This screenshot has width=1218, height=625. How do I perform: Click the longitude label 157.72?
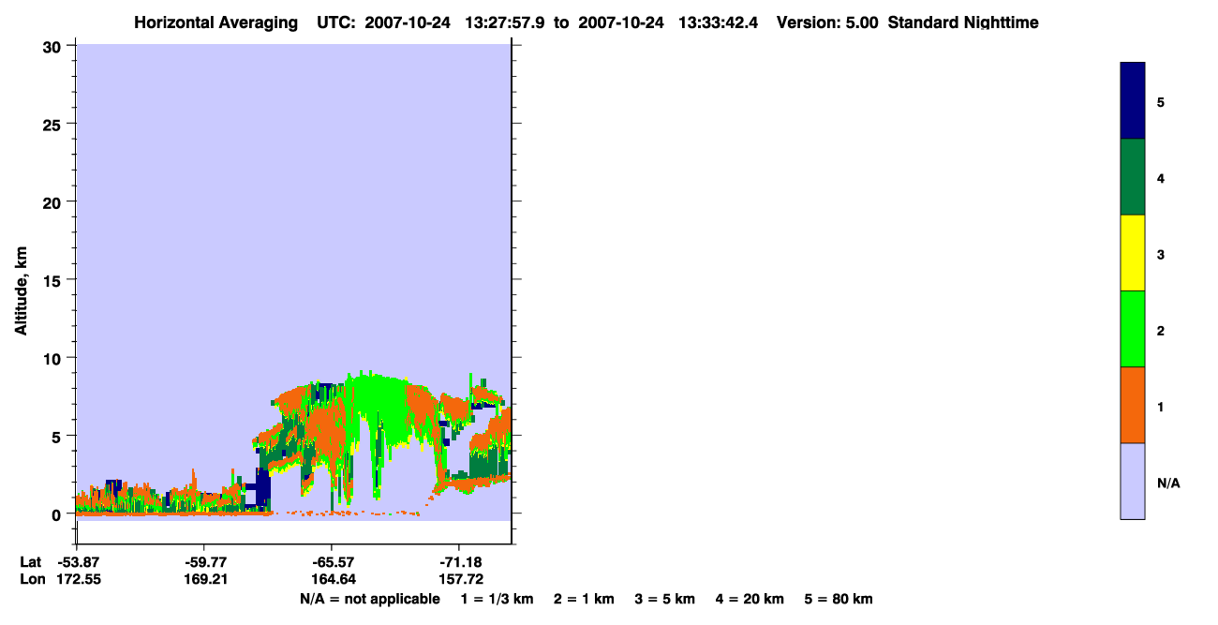tap(458, 579)
